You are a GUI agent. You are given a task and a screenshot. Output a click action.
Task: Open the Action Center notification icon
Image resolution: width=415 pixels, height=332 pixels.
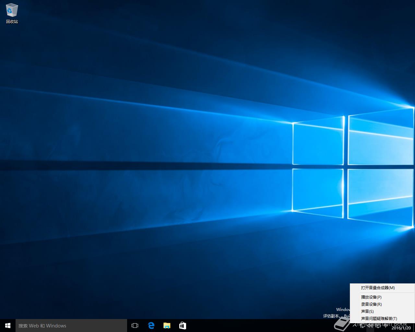coord(378,326)
